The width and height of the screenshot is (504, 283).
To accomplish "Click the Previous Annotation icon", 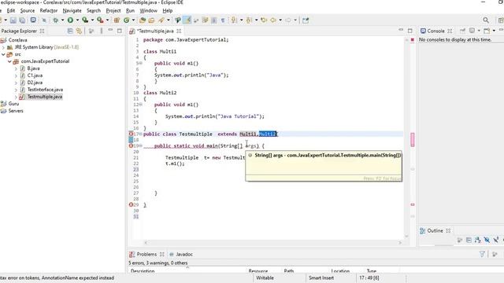I will point(249,20).
